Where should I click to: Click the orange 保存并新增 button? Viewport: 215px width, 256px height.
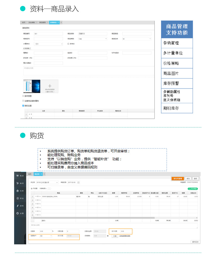[x=178, y=178]
